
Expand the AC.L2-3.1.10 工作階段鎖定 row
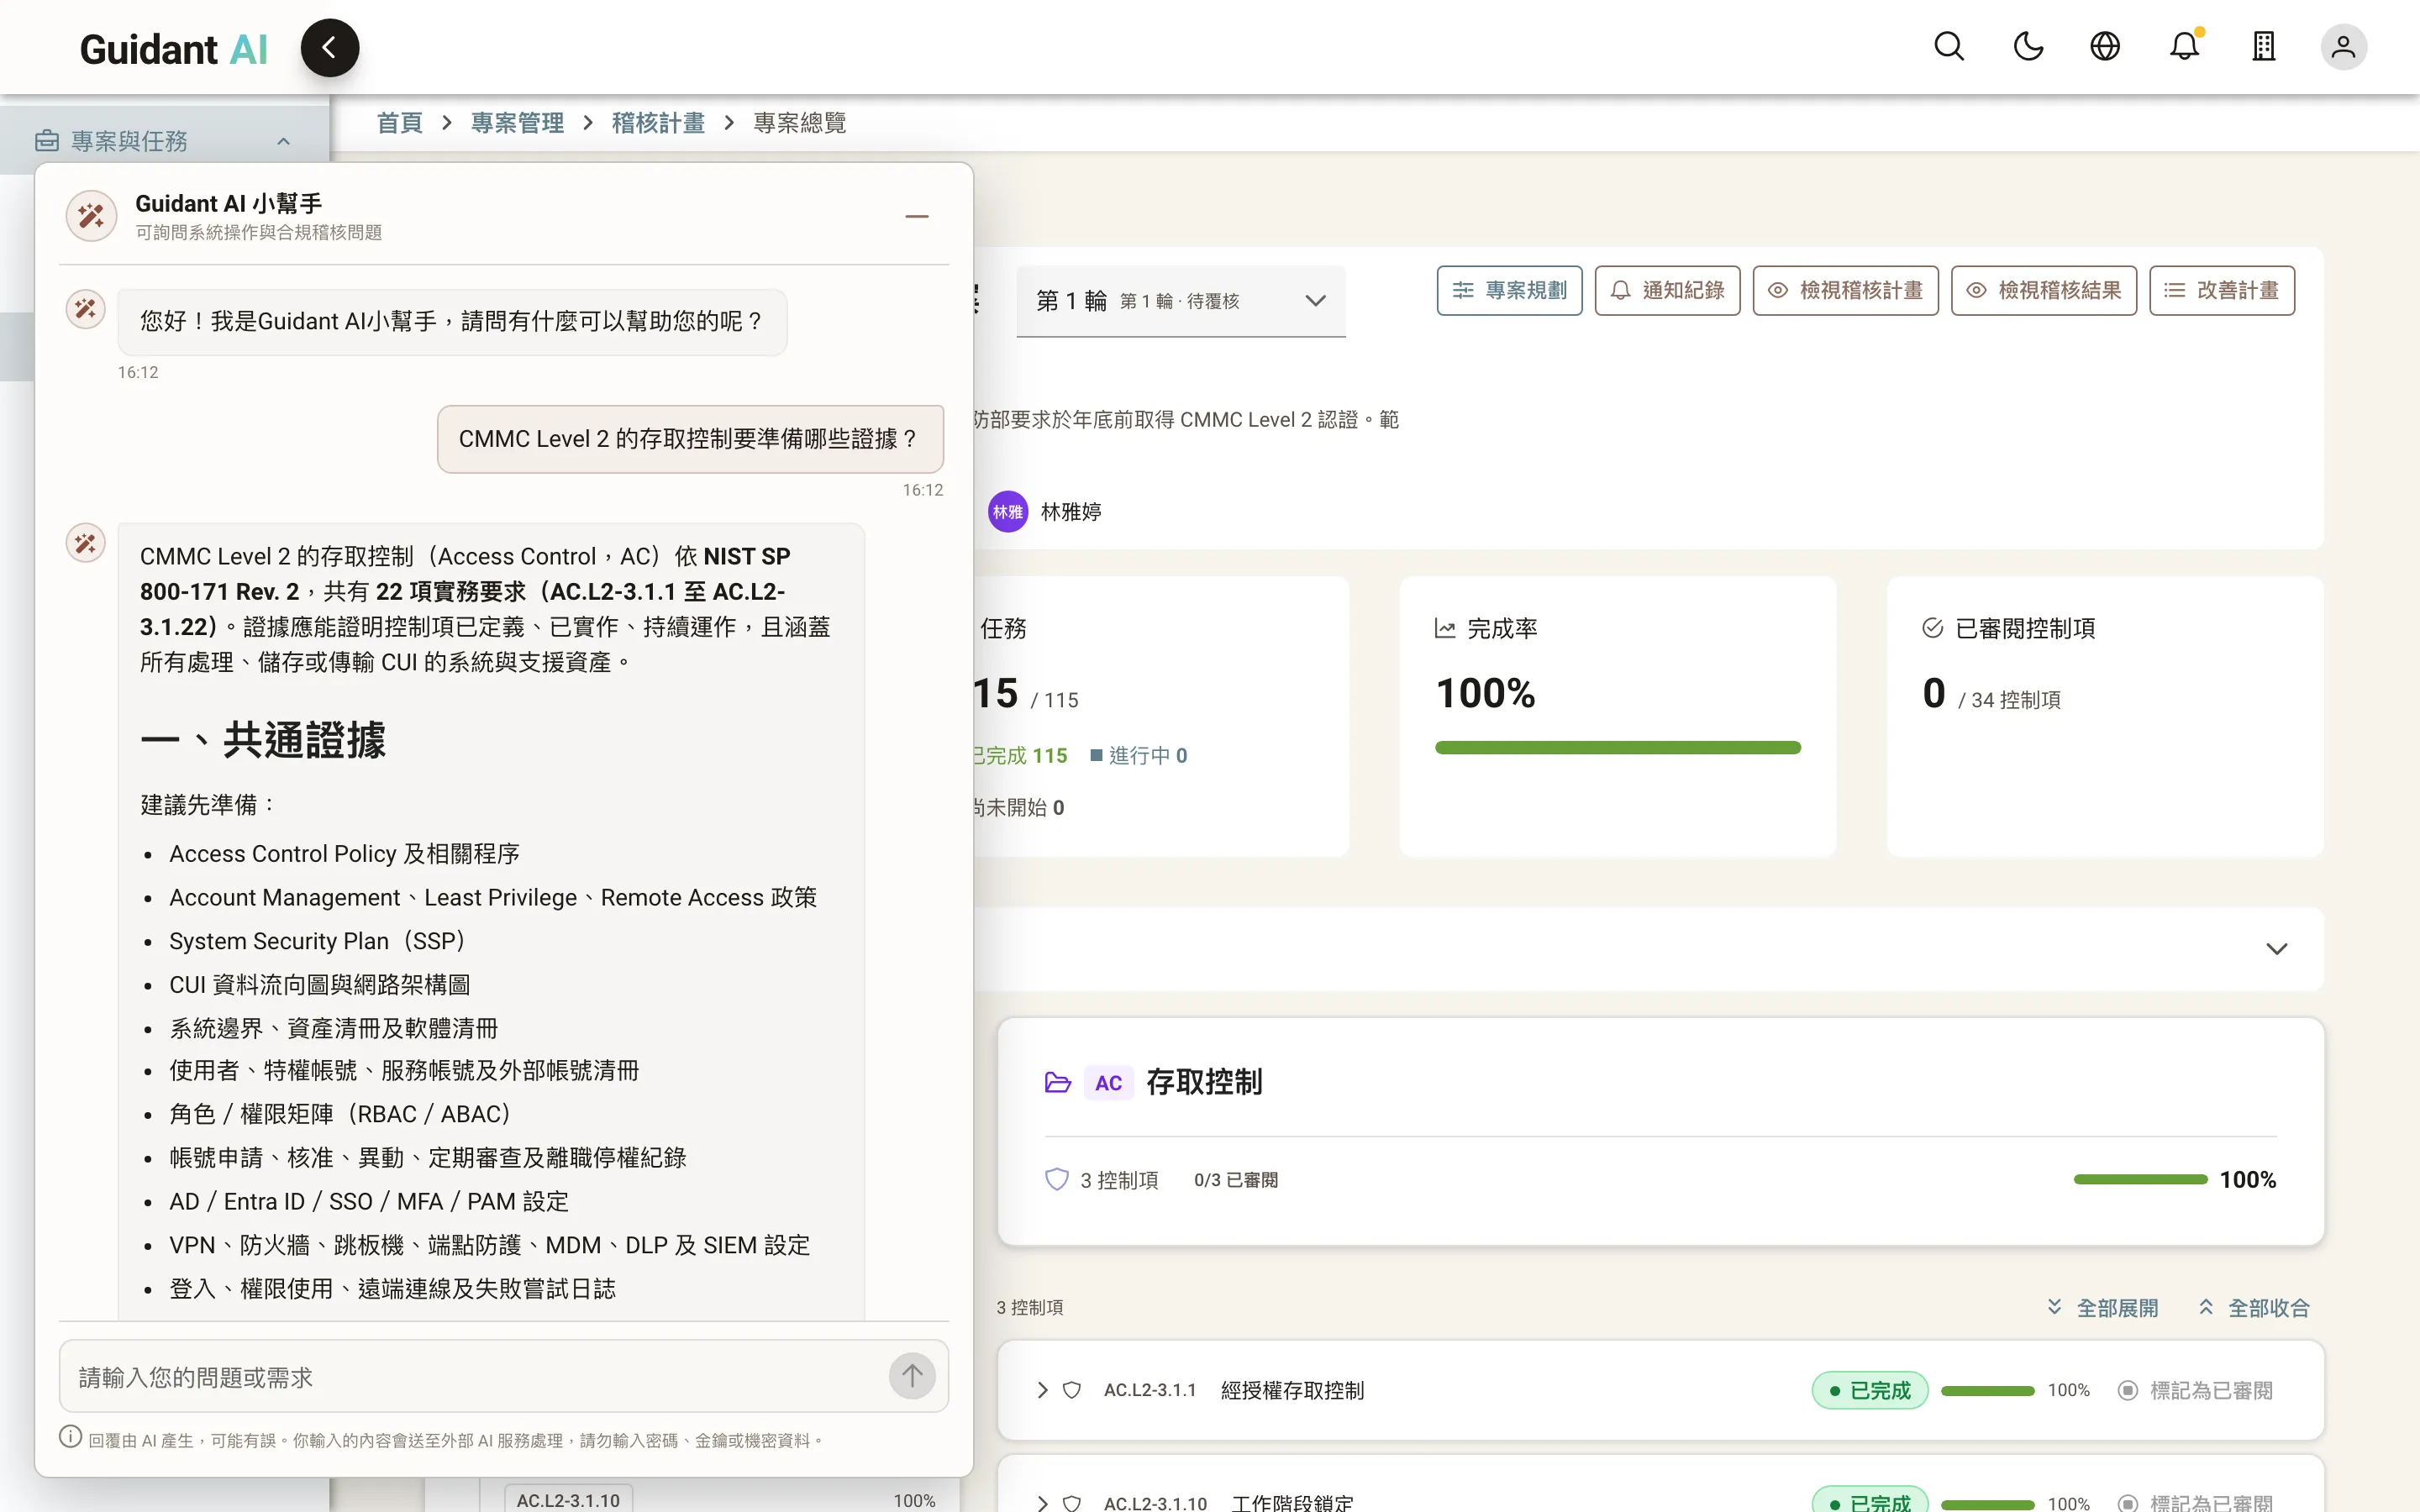click(1042, 1502)
